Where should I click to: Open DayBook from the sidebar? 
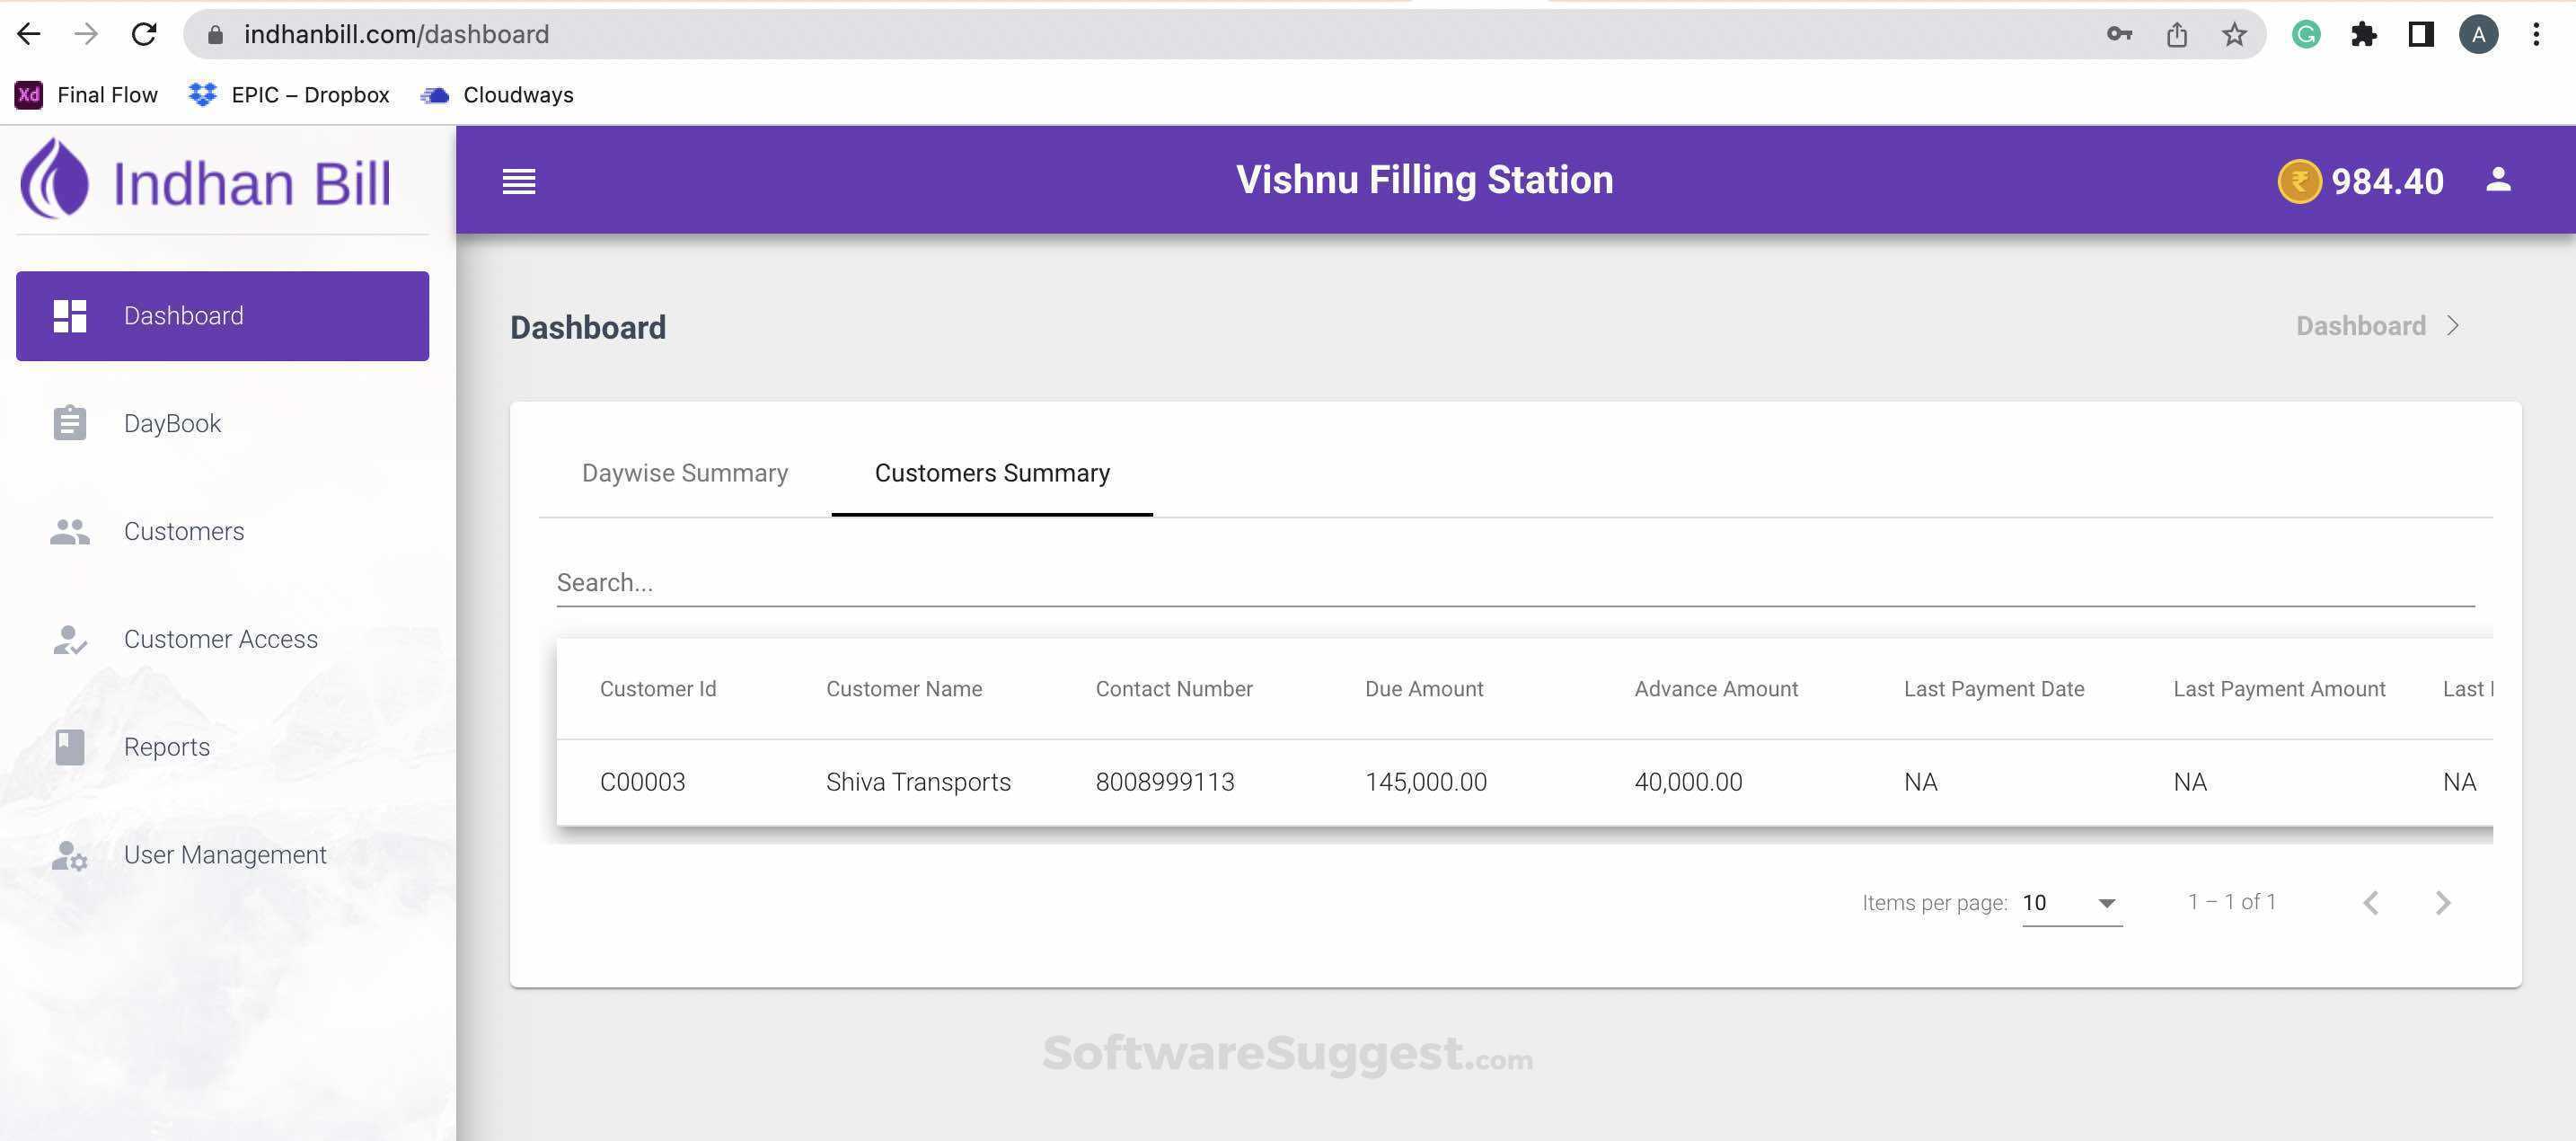coord(172,423)
